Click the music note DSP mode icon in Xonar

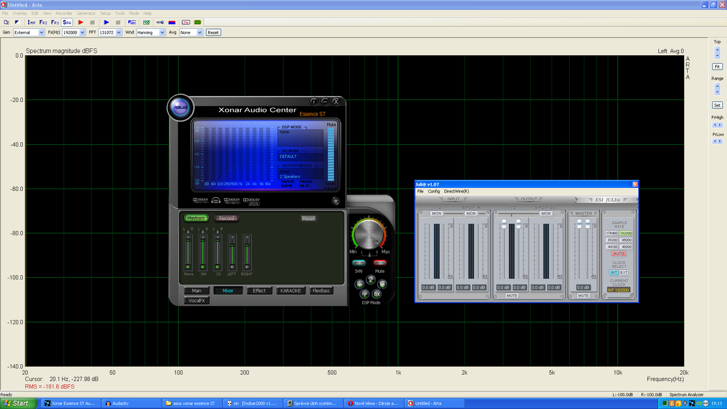click(370, 279)
